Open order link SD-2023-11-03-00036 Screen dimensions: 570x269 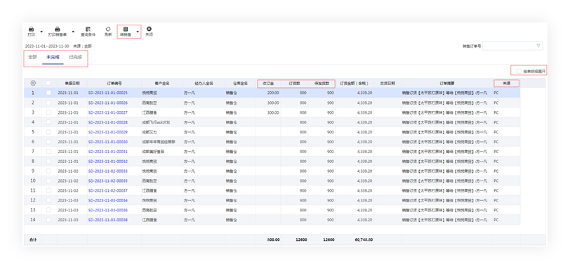click(108, 210)
